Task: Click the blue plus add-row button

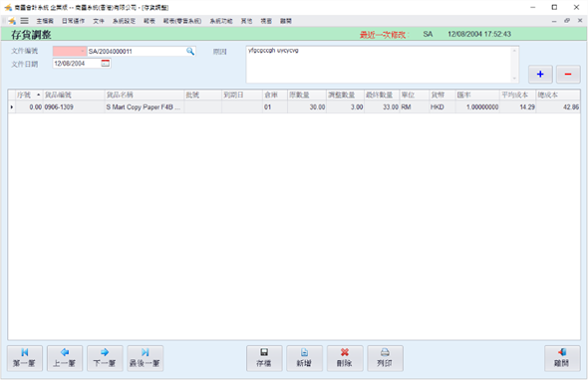Action: point(540,75)
